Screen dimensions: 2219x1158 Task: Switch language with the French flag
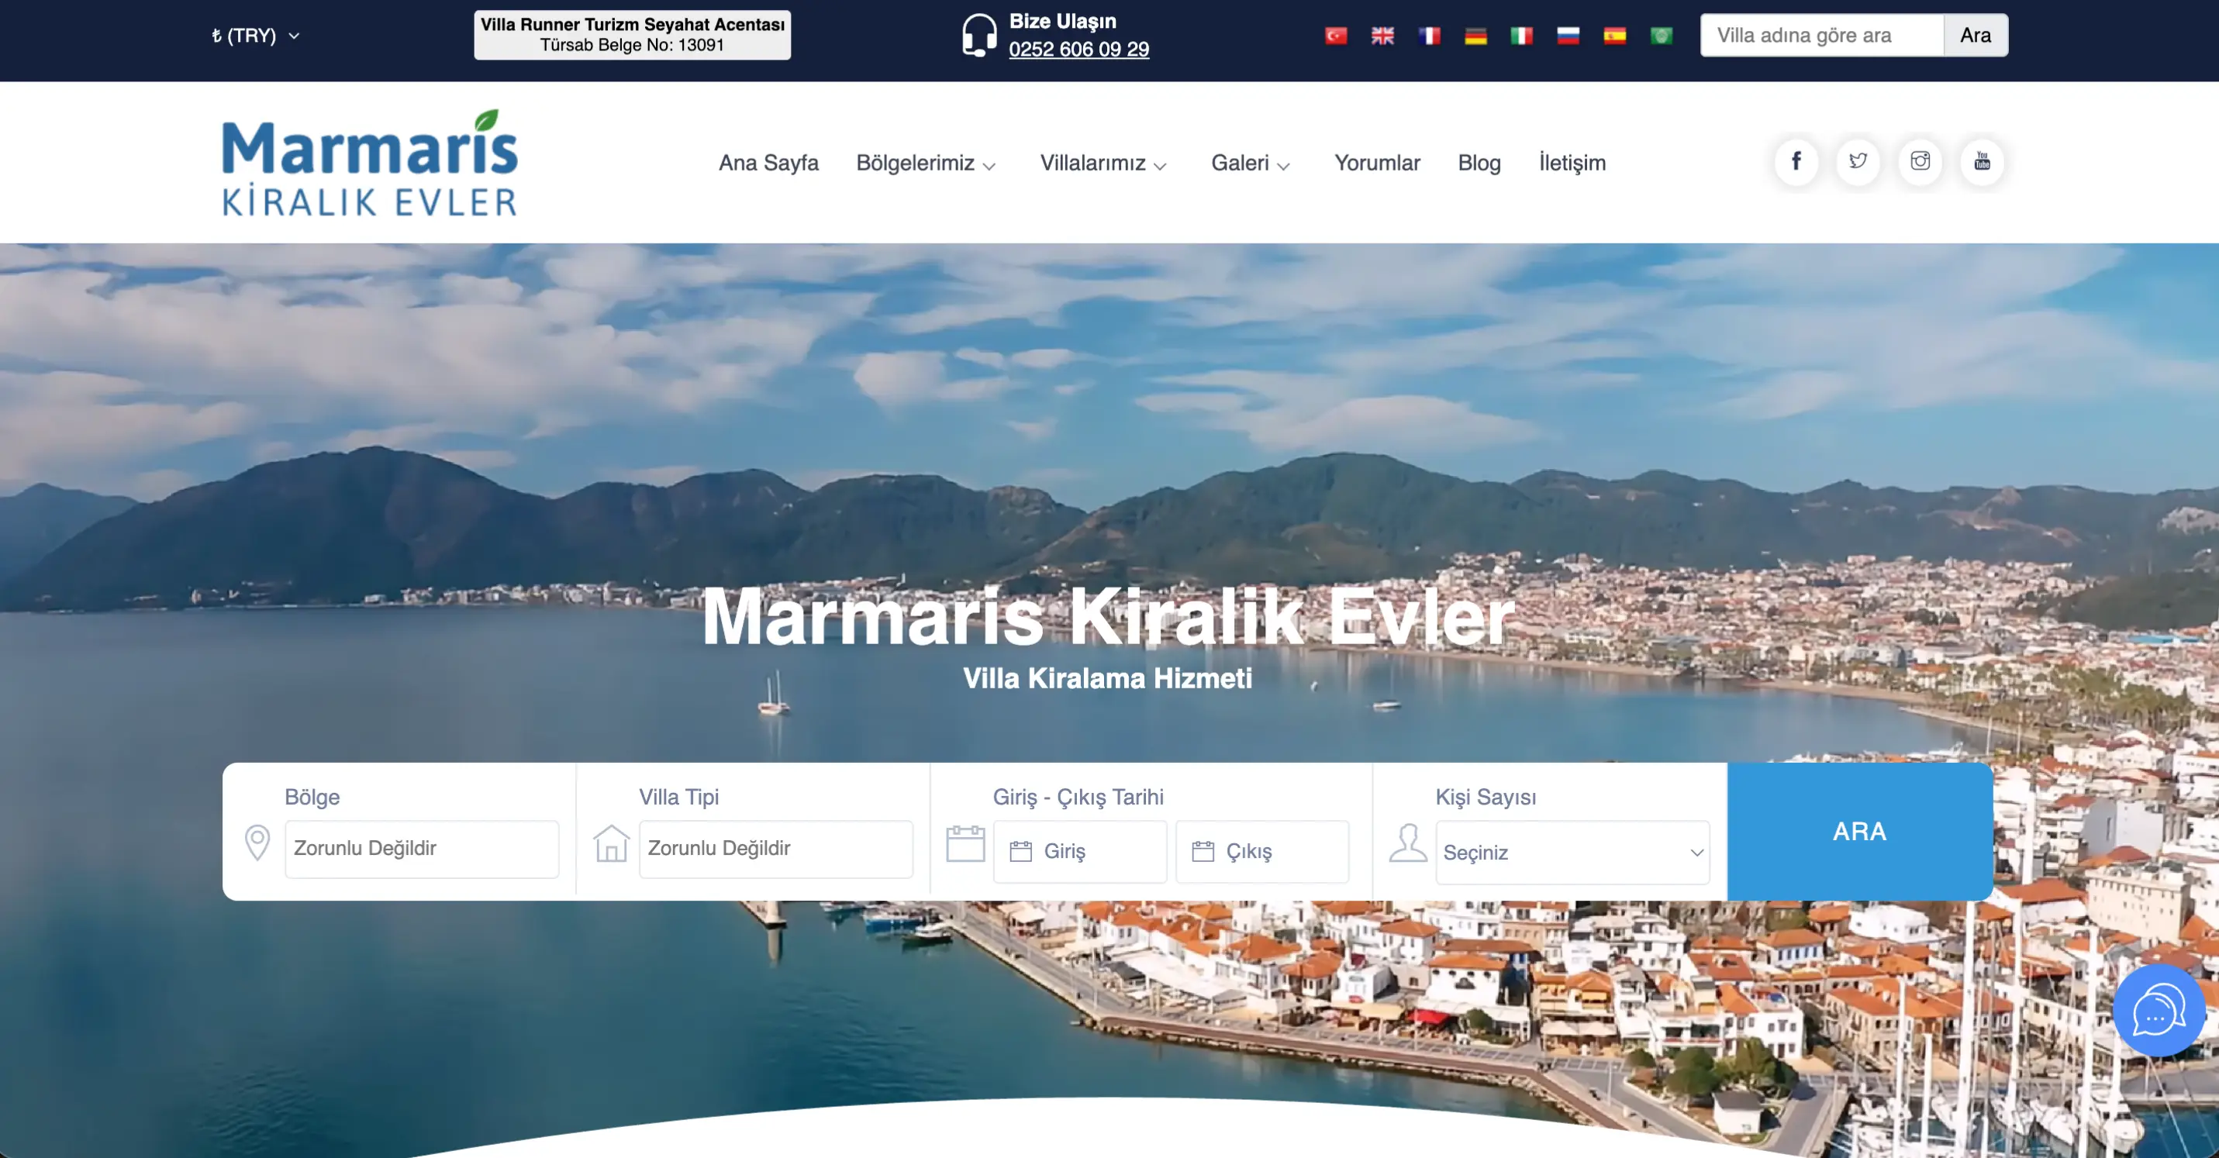tap(1429, 36)
